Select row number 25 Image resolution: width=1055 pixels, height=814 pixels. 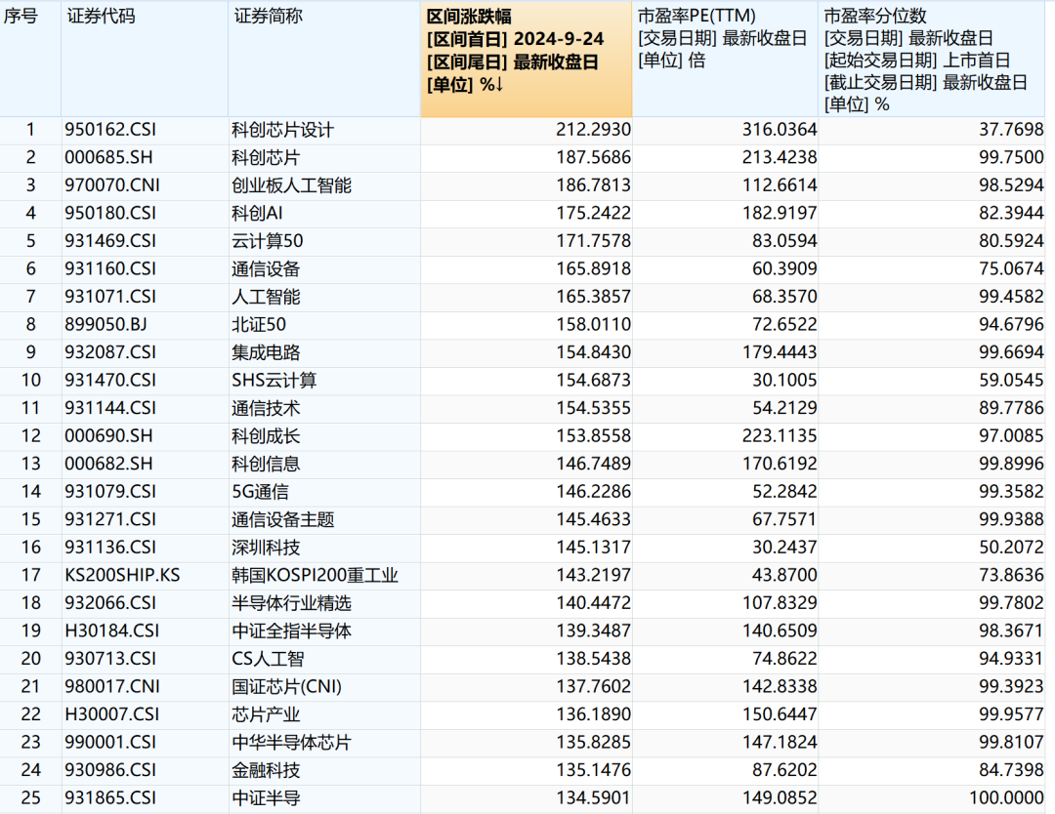[x=31, y=798]
